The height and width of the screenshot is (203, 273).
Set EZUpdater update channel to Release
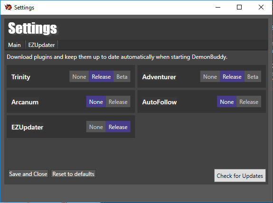tap(118, 127)
